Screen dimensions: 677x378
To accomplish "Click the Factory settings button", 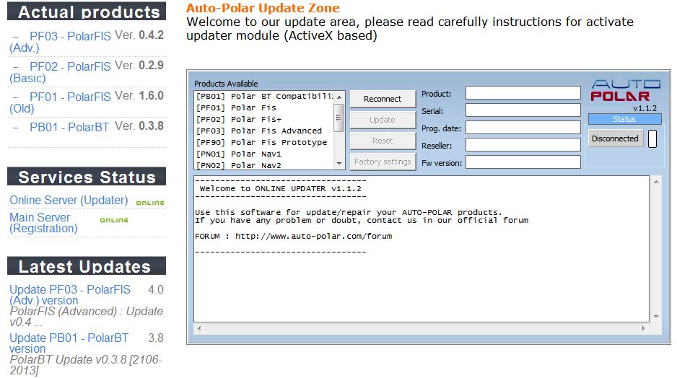I will 383,162.
